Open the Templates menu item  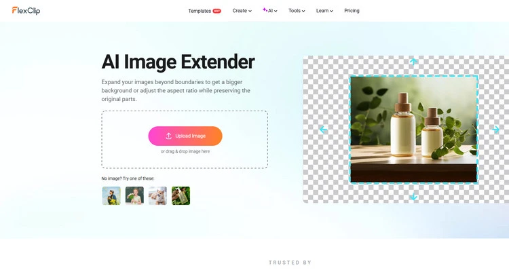pos(200,11)
